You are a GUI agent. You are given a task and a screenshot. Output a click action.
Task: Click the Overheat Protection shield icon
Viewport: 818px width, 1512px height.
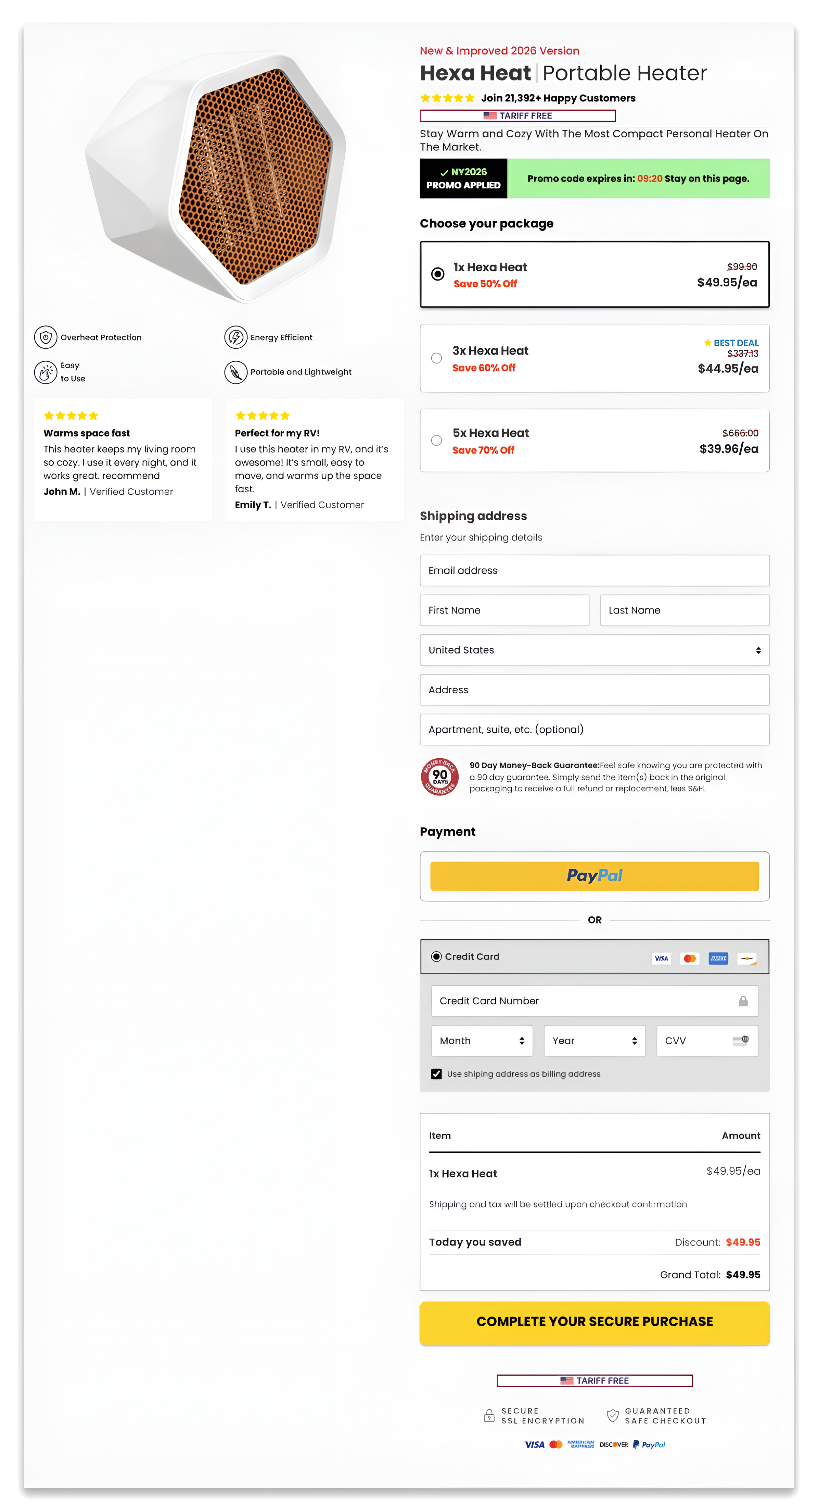[45, 337]
